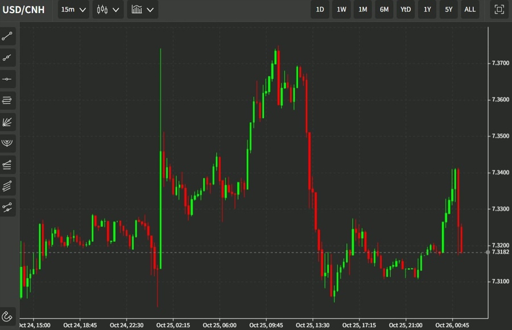Open the candlestick chart style dropdown
Viewport: 512px width, 330px height.
coord(108,9)
